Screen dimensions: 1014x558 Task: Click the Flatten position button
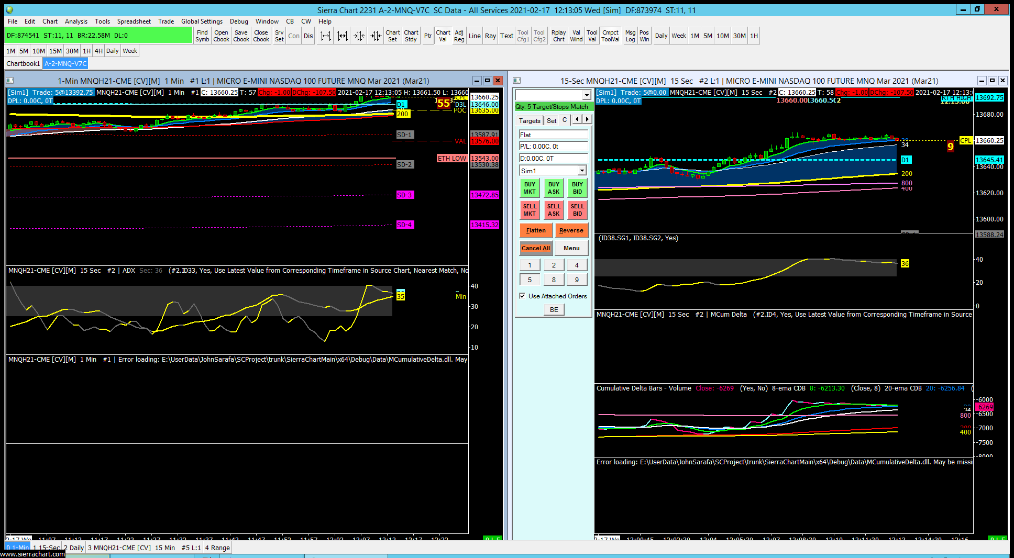click(x=536, y=230)
